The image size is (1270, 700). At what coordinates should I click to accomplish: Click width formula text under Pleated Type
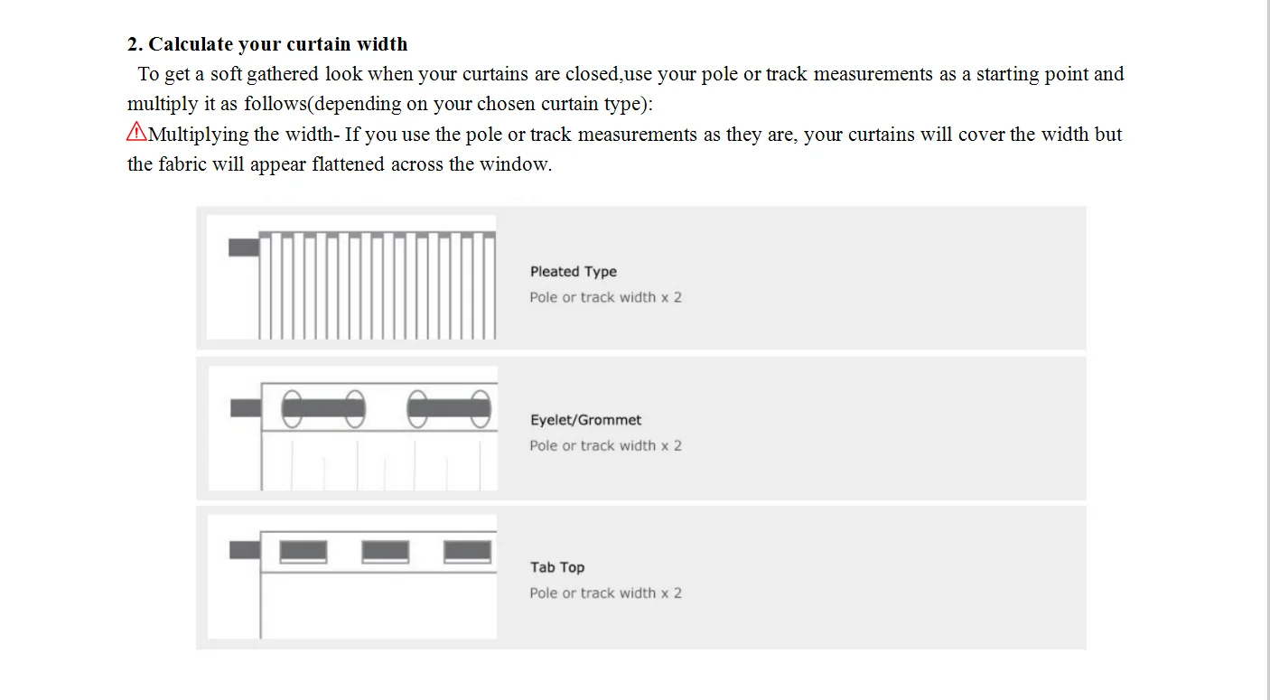605,297
